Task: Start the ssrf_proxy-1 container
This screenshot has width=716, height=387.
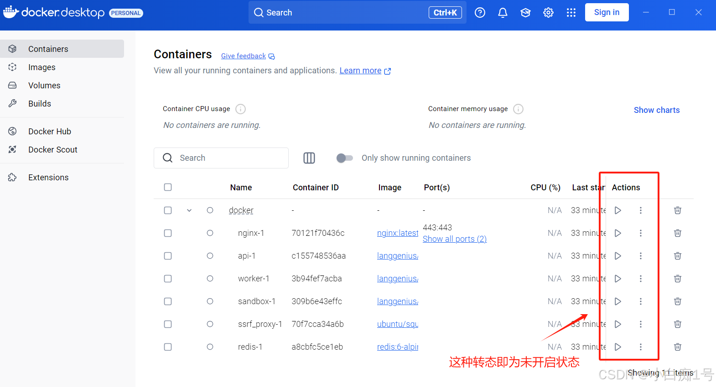Action: click(x=618, y=324)
